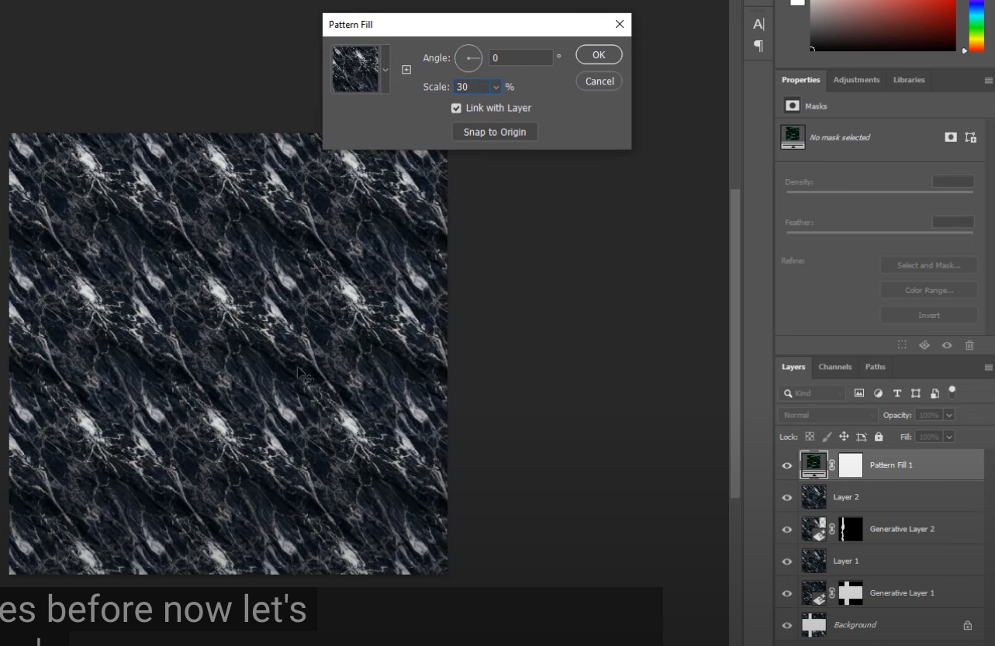Open the Scale percentage dropdown arrow
The height and width of the screenshot is (646, 995).
coord(496,87)
